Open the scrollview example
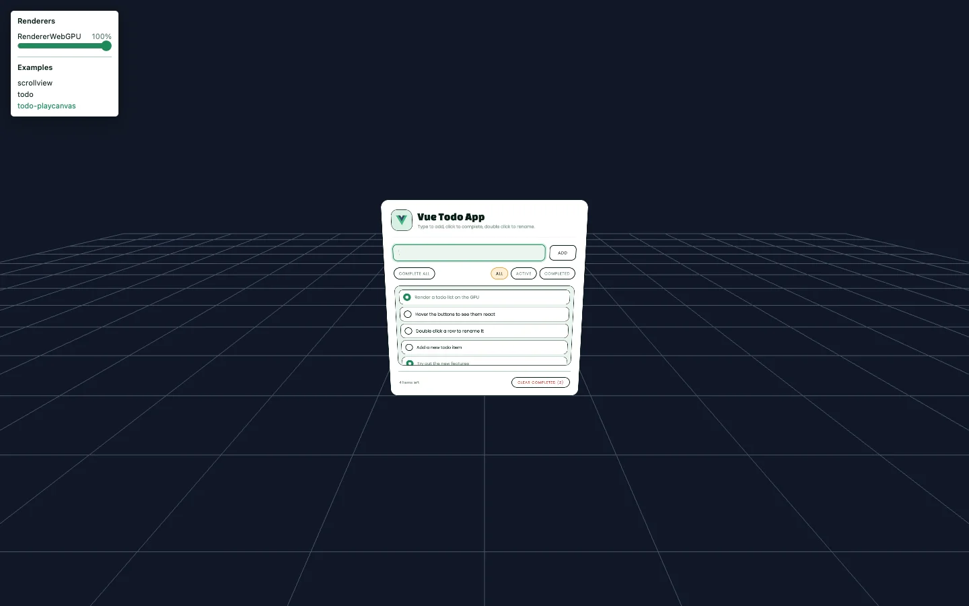The height and width of the screenshot is (606, 969). tap(35, 83)
